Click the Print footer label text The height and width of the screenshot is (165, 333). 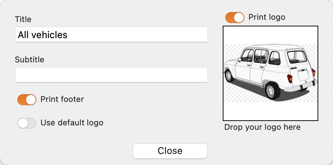pyautogui.click(x=62, y=99)
